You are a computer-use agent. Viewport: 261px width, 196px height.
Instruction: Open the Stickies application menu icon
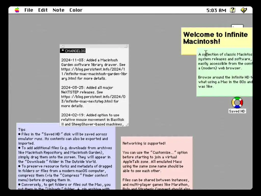point(244,10)
